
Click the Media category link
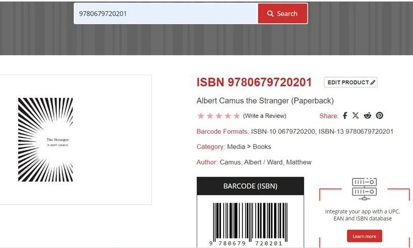(236, 147)
